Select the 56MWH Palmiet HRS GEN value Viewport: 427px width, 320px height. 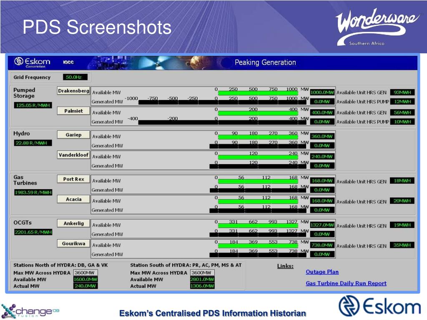pyautogui.click(x=402, y=112)
